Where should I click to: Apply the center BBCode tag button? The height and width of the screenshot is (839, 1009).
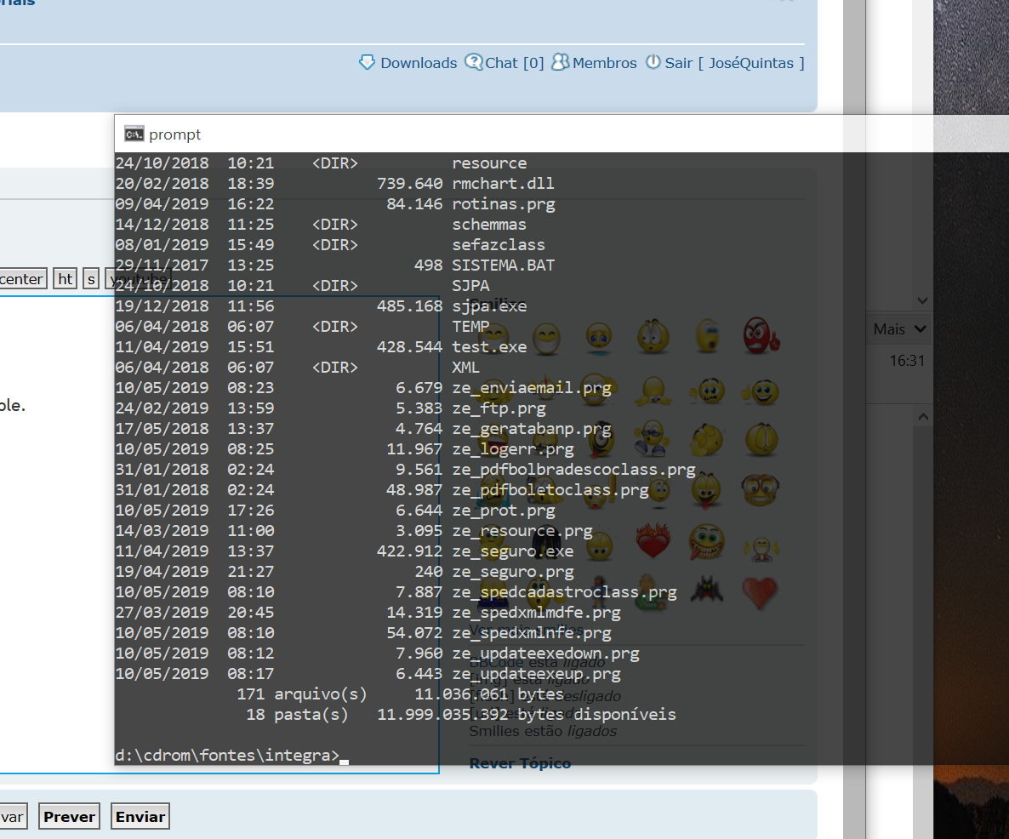coord(22,279)
